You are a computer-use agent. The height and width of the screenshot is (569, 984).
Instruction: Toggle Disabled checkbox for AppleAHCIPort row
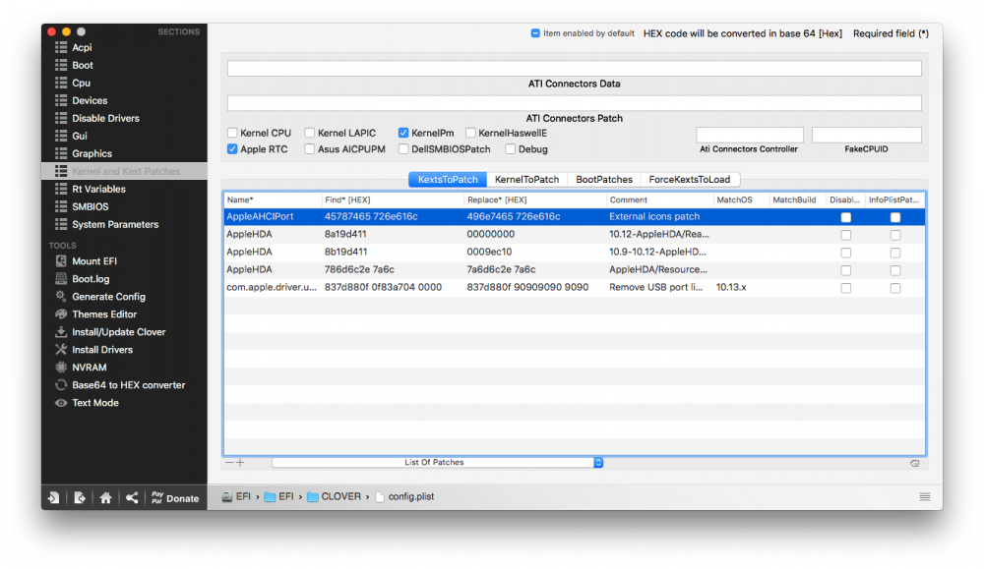[x=846, y=217]
